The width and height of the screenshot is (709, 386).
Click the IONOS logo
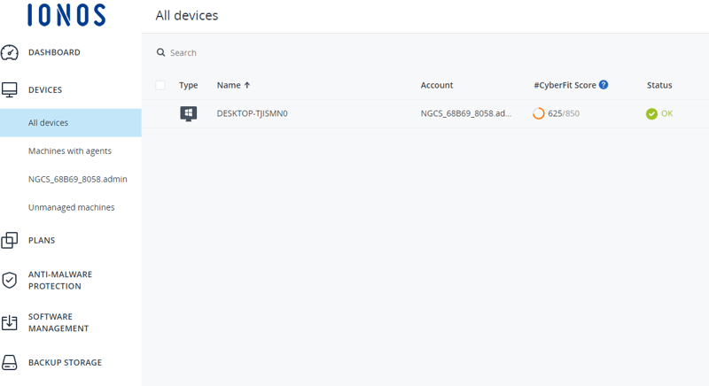(x=66, y=15)
